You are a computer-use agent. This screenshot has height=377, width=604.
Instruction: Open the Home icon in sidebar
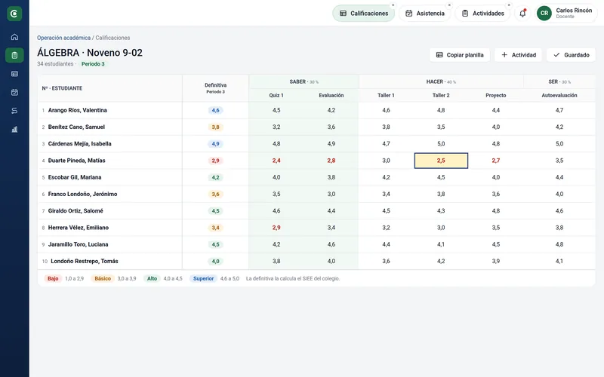pos(14,37)
